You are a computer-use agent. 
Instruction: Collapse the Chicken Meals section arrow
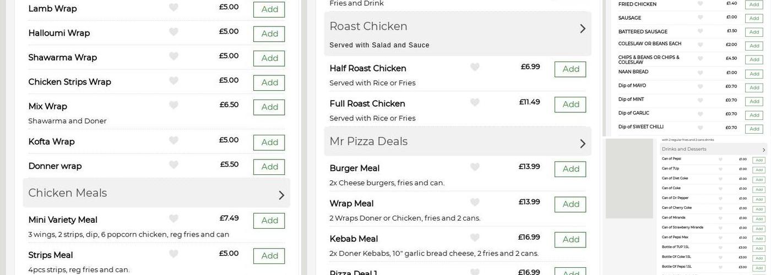[x=281, y=195]
